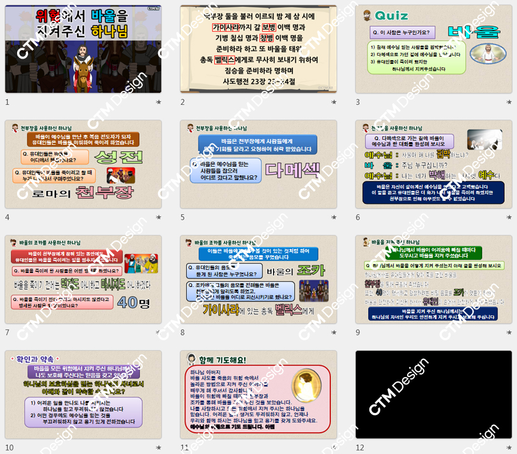The image size is (517, 454).
Task: Select slide 6 with 예수님 dialogue
Action: (434, 164)
